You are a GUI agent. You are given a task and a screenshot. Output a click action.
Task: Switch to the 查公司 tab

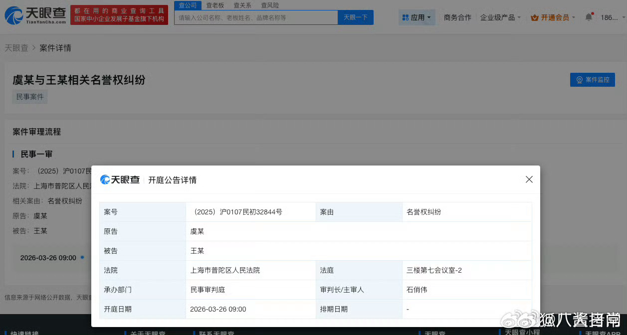[188, 5]
